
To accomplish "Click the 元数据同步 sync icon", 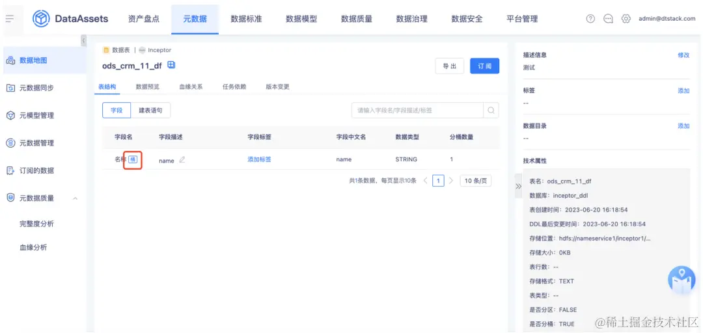I will [x=11, y=88].
